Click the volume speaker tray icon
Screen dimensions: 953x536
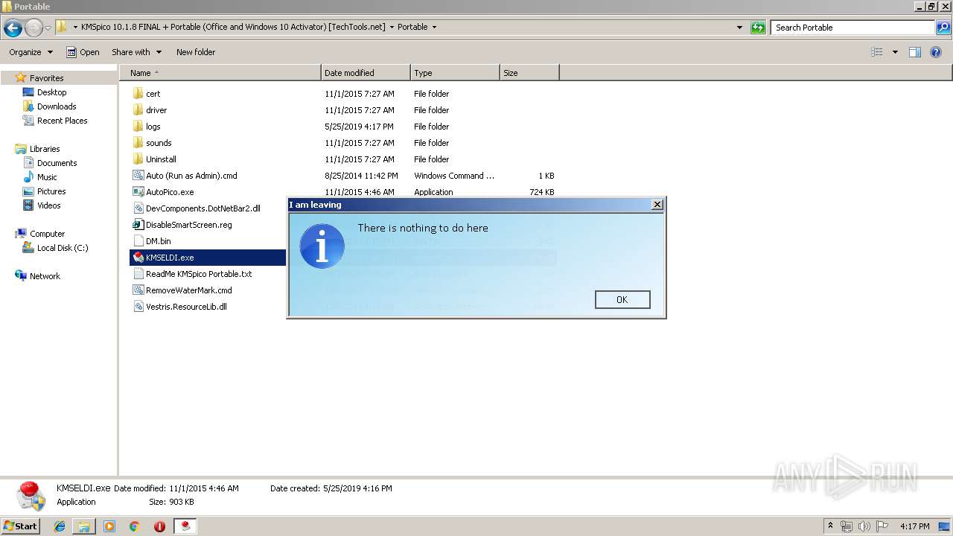[864, 526]
